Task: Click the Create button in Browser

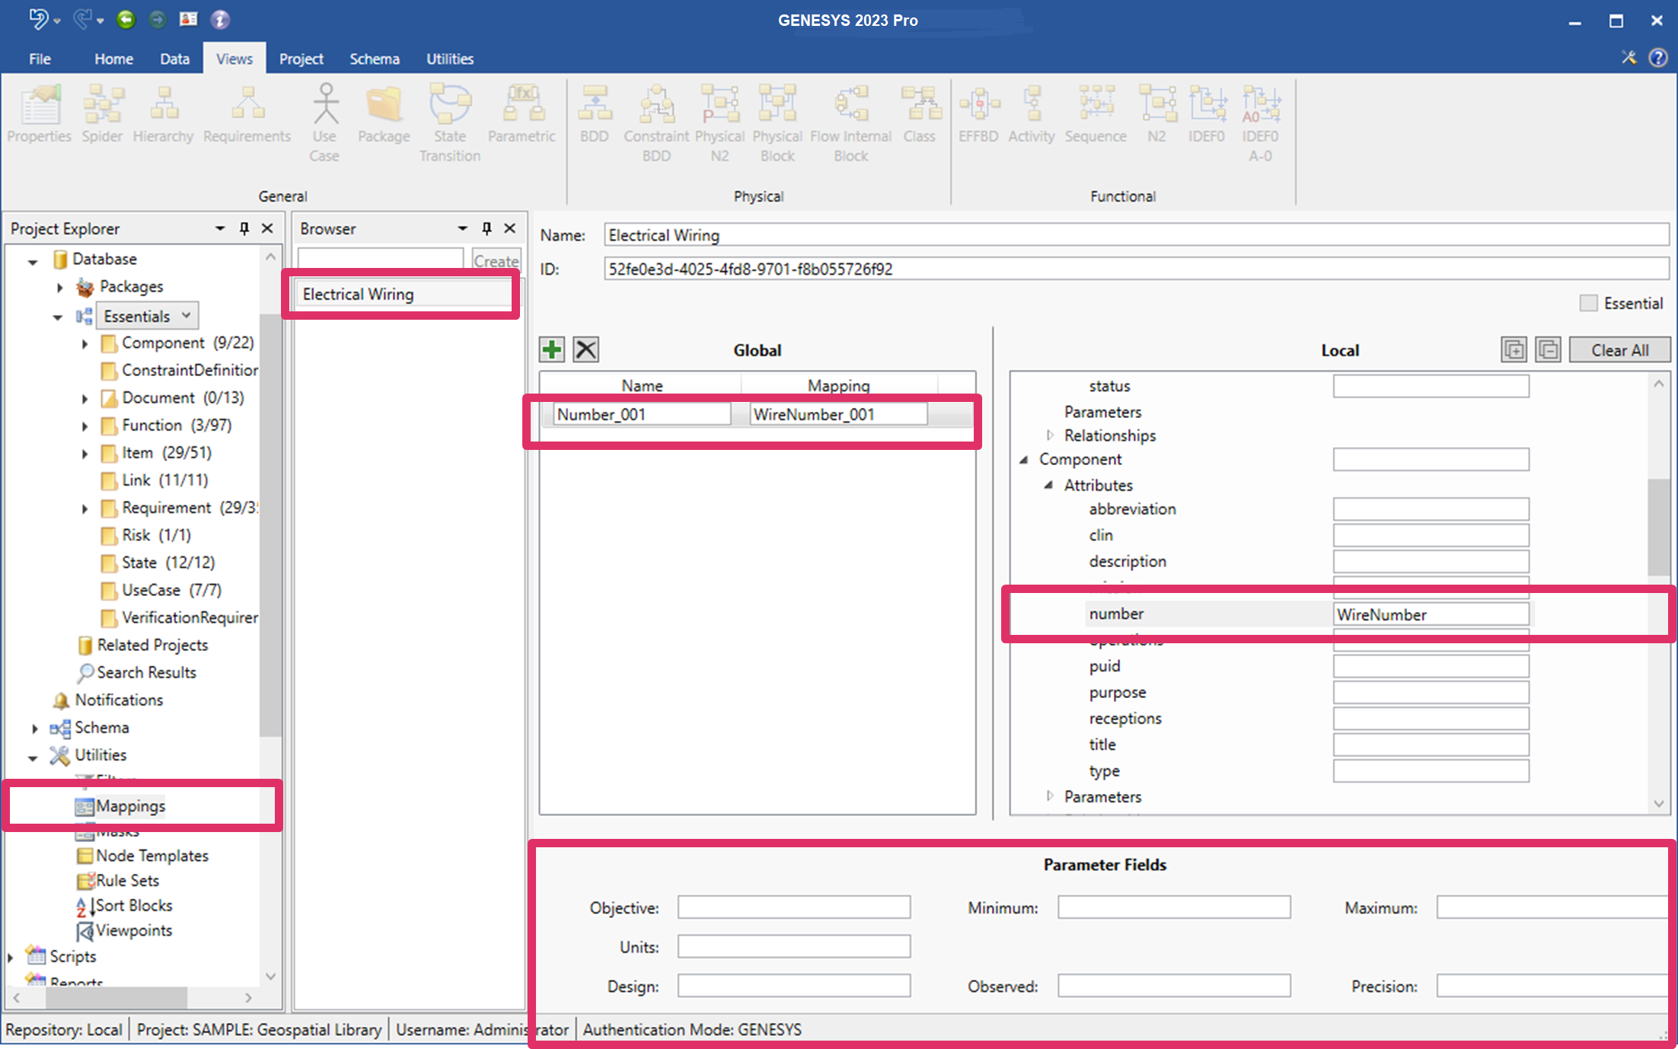Action: pos(496,260)
